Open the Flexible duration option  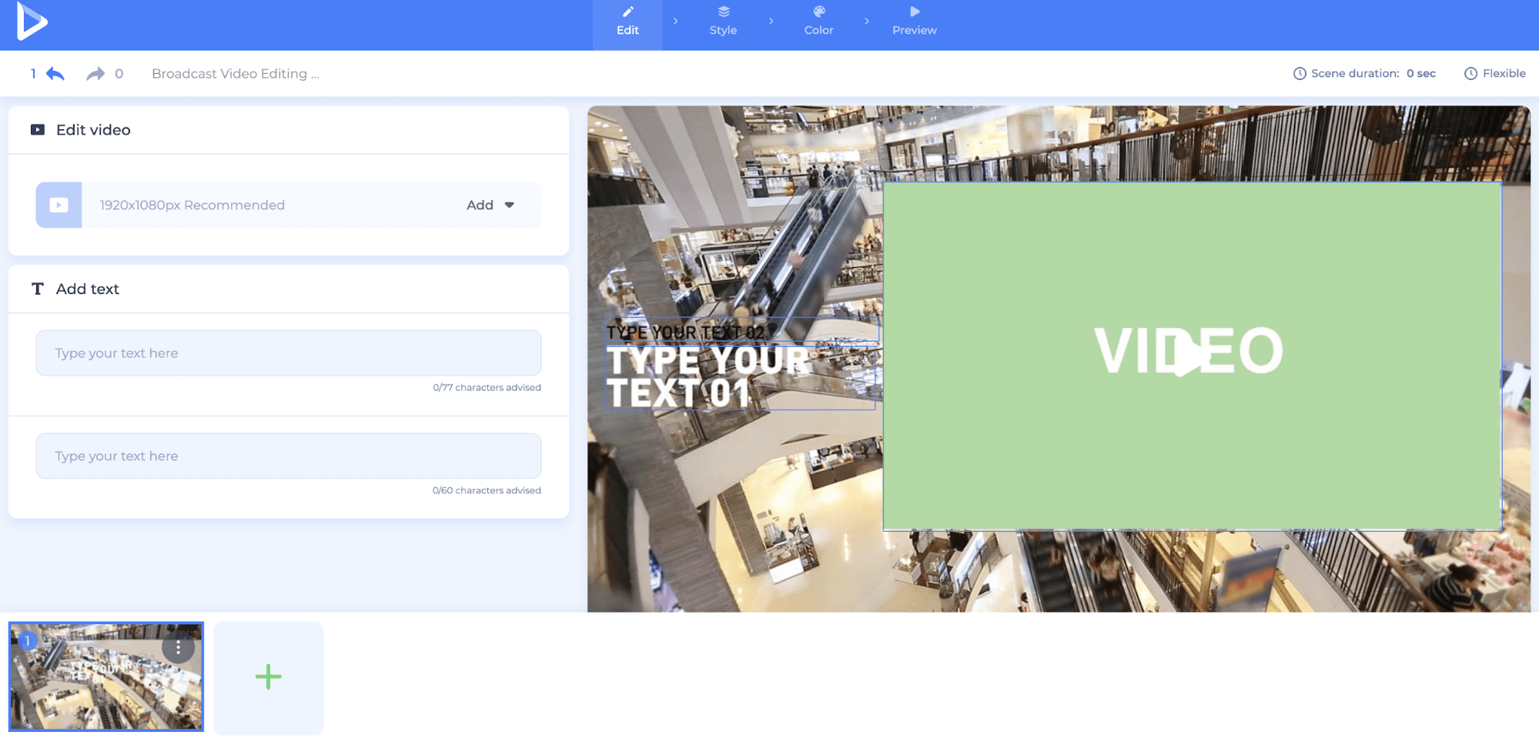pos(1494,74)
